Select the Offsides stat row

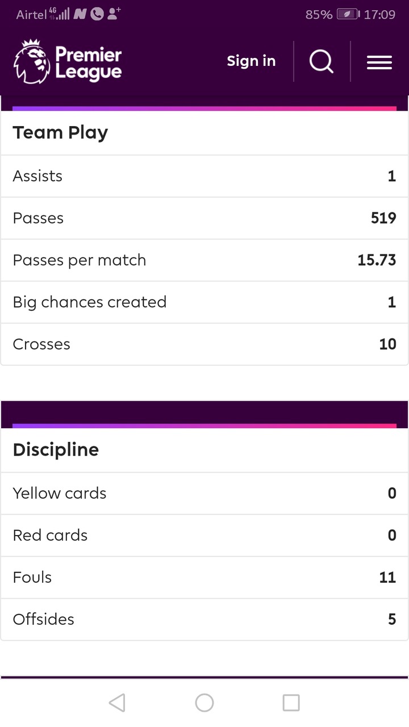pos(204,619)
